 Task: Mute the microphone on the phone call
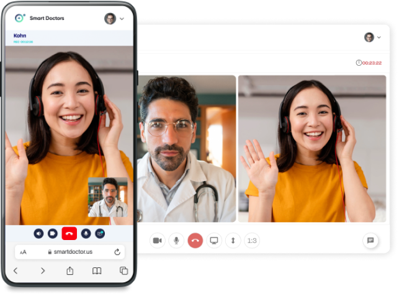tap(86, 233)
